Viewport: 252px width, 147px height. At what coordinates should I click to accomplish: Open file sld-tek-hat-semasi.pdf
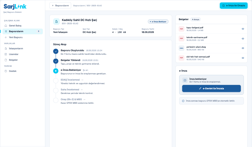pos(198,57)
